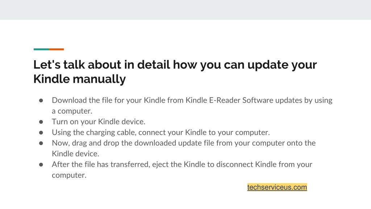Select the "Turn on your Kindle device." text
Viewport: 371px width, 209px height.
tap(99, 122)
